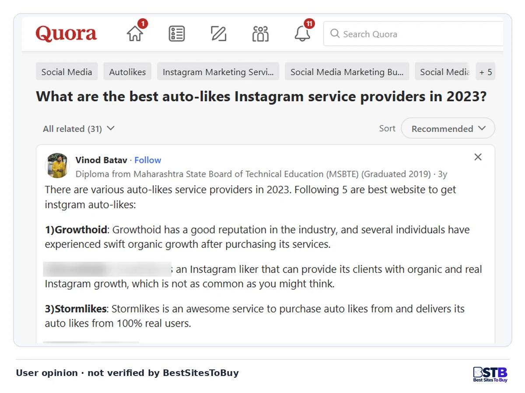
Task: Open the Following list icon
Action: coord(177,34)
